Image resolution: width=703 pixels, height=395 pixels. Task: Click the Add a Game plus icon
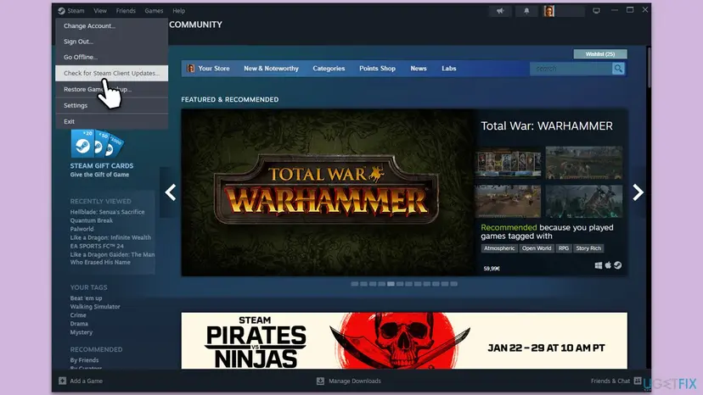pos(62,381)
